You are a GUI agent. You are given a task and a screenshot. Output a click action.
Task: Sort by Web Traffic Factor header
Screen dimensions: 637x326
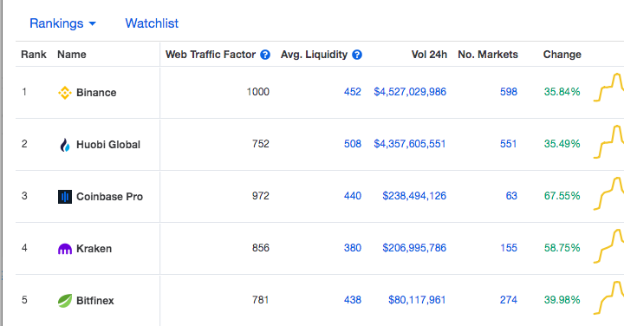pos(211,55)
